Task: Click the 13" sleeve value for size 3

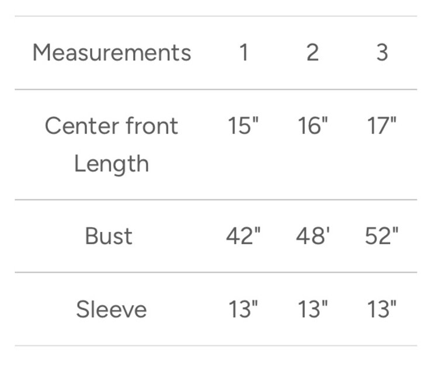Action: coord(382,309)
